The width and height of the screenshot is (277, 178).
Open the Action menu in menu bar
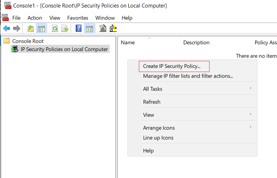click(35, 18)
